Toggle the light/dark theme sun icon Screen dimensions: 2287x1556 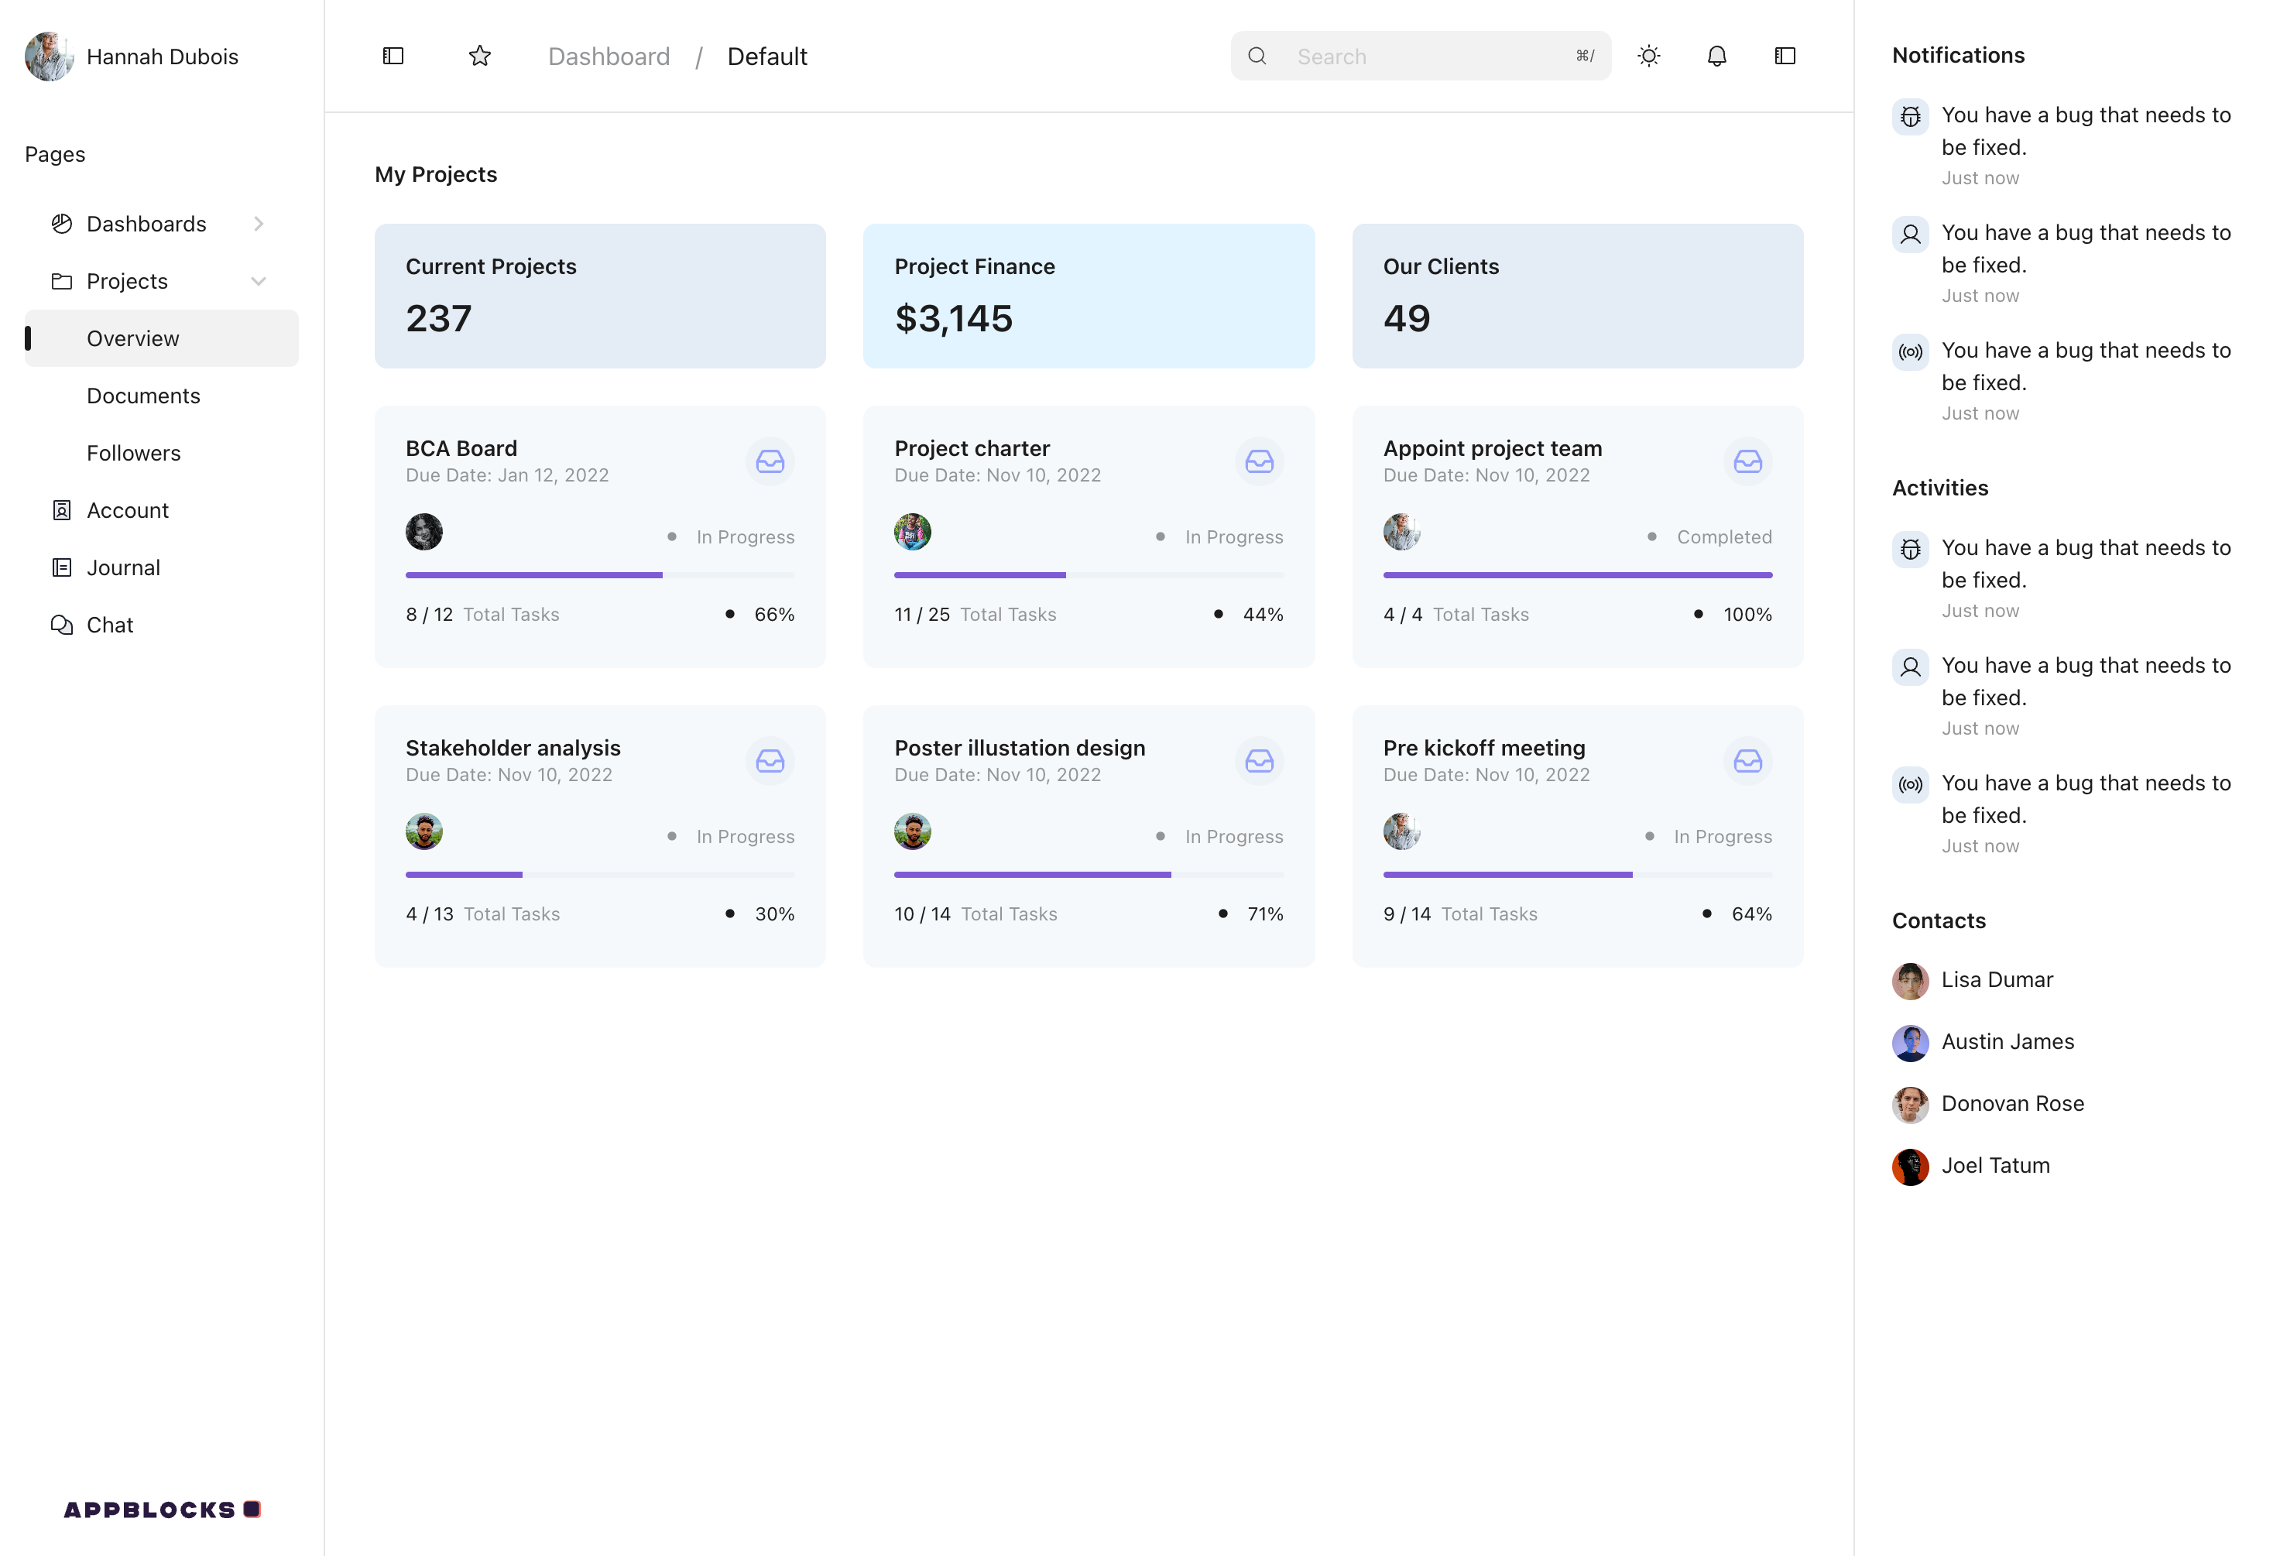coord(1648,56)
